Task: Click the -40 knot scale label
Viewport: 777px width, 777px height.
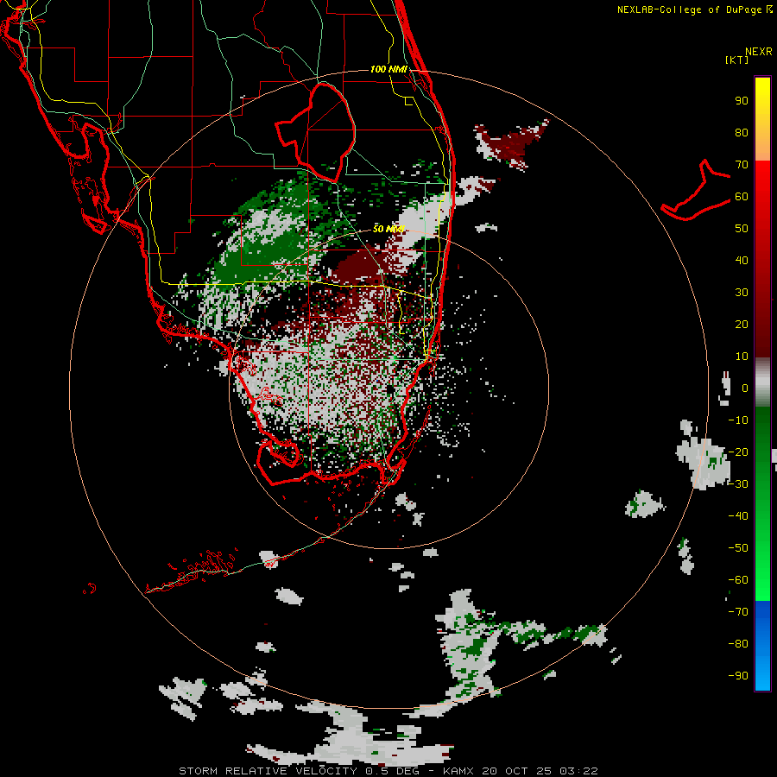Action: pos(738,516)
